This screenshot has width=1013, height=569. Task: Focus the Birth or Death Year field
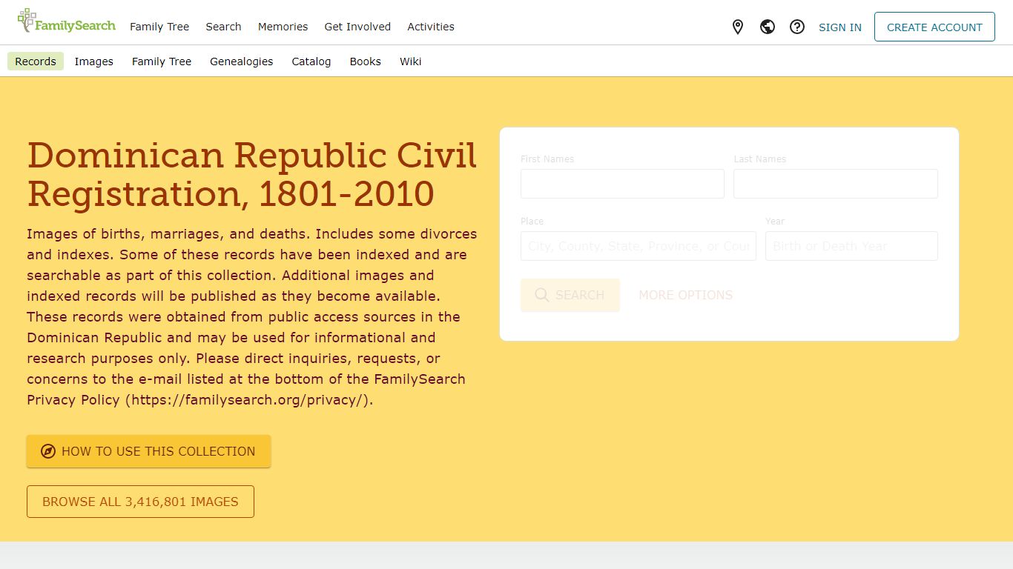pyautogui.click(x=851, y=246)
